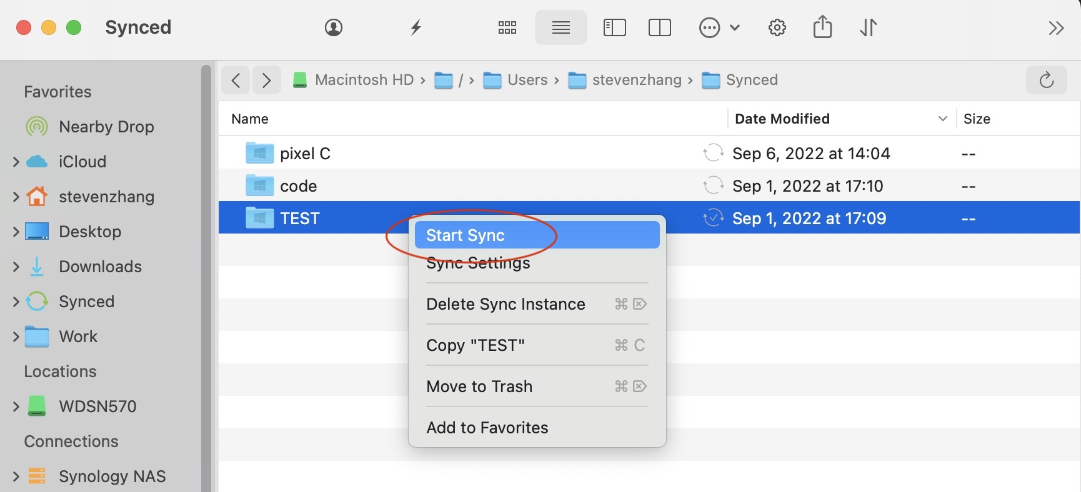Image resolution: width=1081 pixels, height=492 pixels.
Task: Click the Size column header
Action: click(x=977, y=119)
